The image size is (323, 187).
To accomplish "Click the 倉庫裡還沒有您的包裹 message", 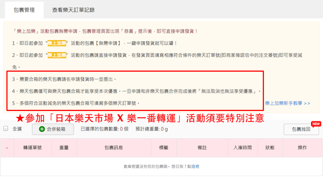I will tap(161, 167).
